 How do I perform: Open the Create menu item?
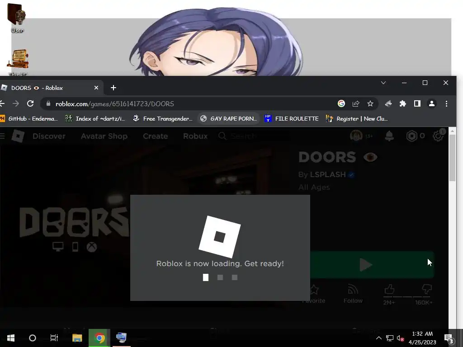coord(156,136)
